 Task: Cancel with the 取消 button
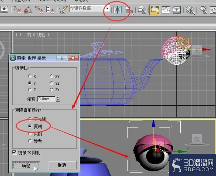coord(63,165)
